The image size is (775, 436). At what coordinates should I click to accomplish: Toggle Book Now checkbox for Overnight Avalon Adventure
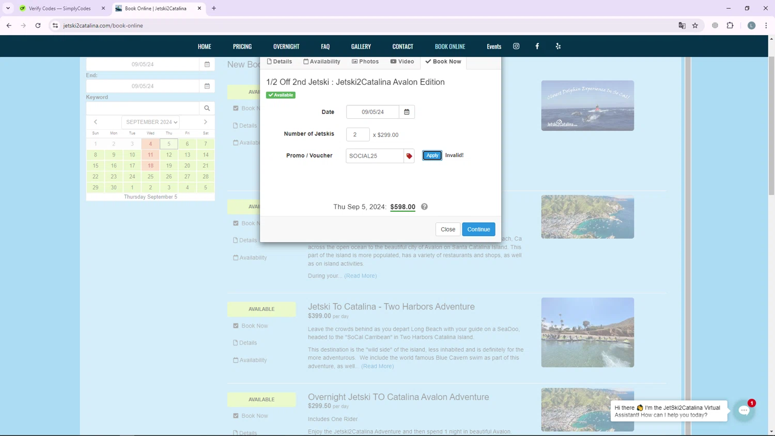tap(236, 416)
